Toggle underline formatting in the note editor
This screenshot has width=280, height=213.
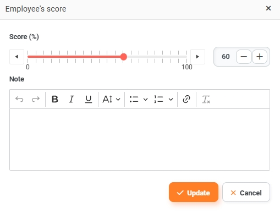coord(89,99)
